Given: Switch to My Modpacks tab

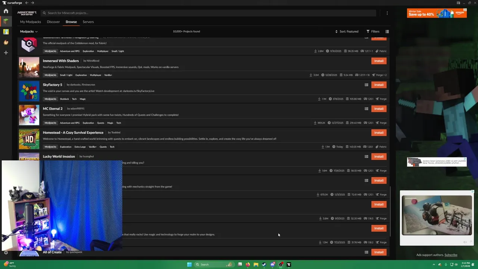Looking at the screenshot, I should tap(31, 22).
